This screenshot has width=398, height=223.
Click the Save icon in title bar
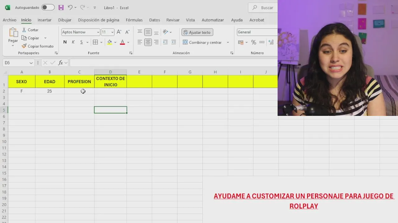click(61, 7)
